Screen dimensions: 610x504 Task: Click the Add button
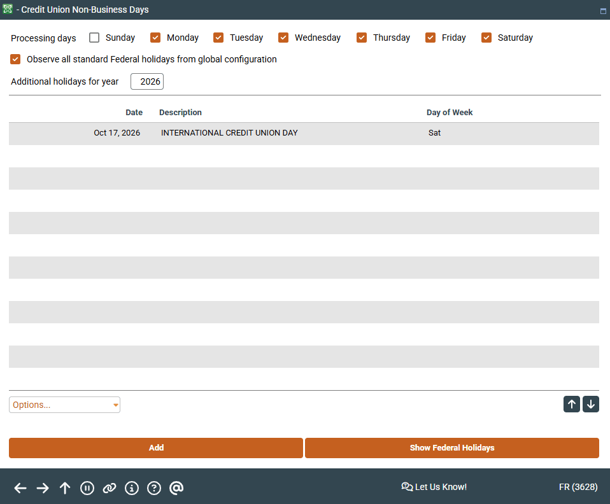click(156, 448)
